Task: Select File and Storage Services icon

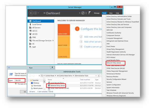Action: (30, 40)
